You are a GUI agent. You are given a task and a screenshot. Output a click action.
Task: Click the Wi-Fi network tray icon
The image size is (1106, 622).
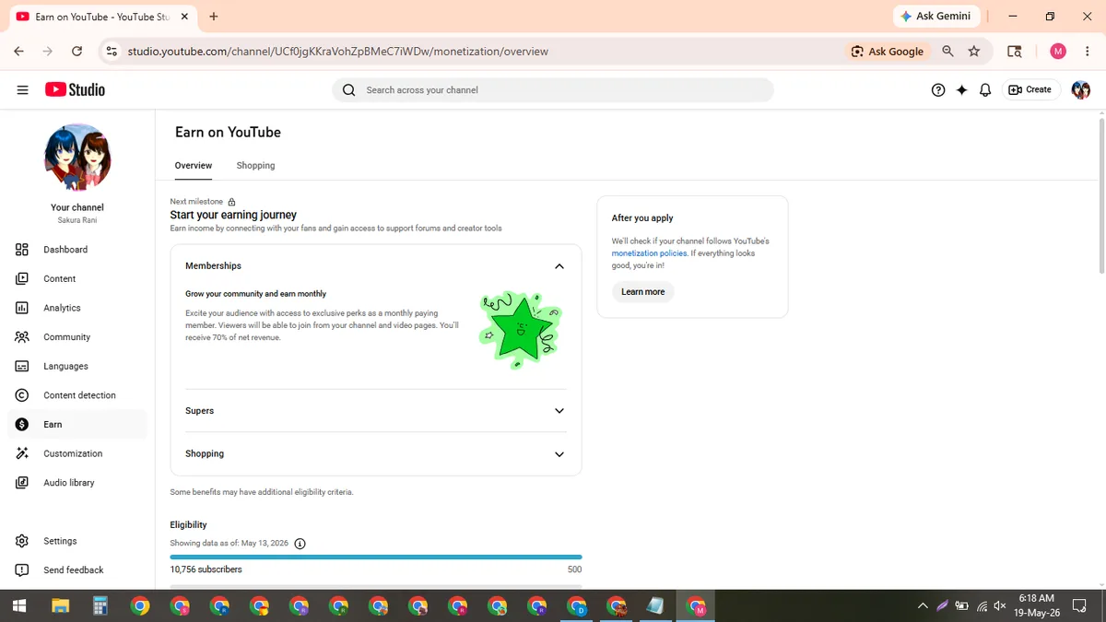point(982,606)
